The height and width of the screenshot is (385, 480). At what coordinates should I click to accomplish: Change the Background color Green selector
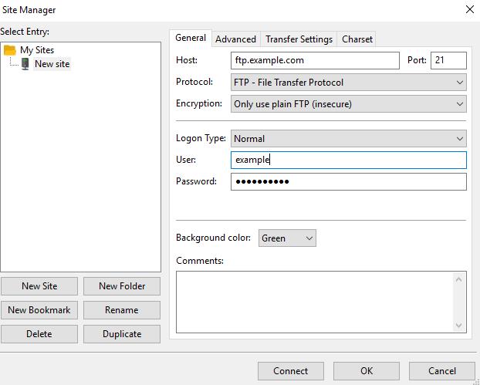pos(287,238)
